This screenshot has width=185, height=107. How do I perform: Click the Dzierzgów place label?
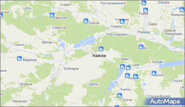coord(71,69)
